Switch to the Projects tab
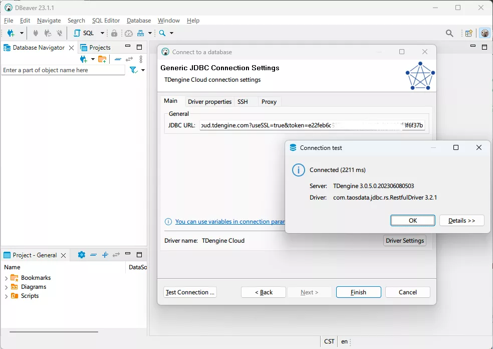The height and width of the screenshot is (349, 493). tap(100, 48)
